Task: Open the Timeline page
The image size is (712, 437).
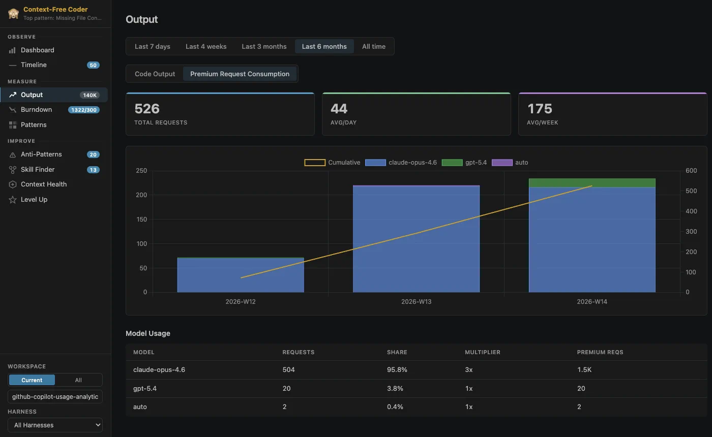Action: point(54,65)
